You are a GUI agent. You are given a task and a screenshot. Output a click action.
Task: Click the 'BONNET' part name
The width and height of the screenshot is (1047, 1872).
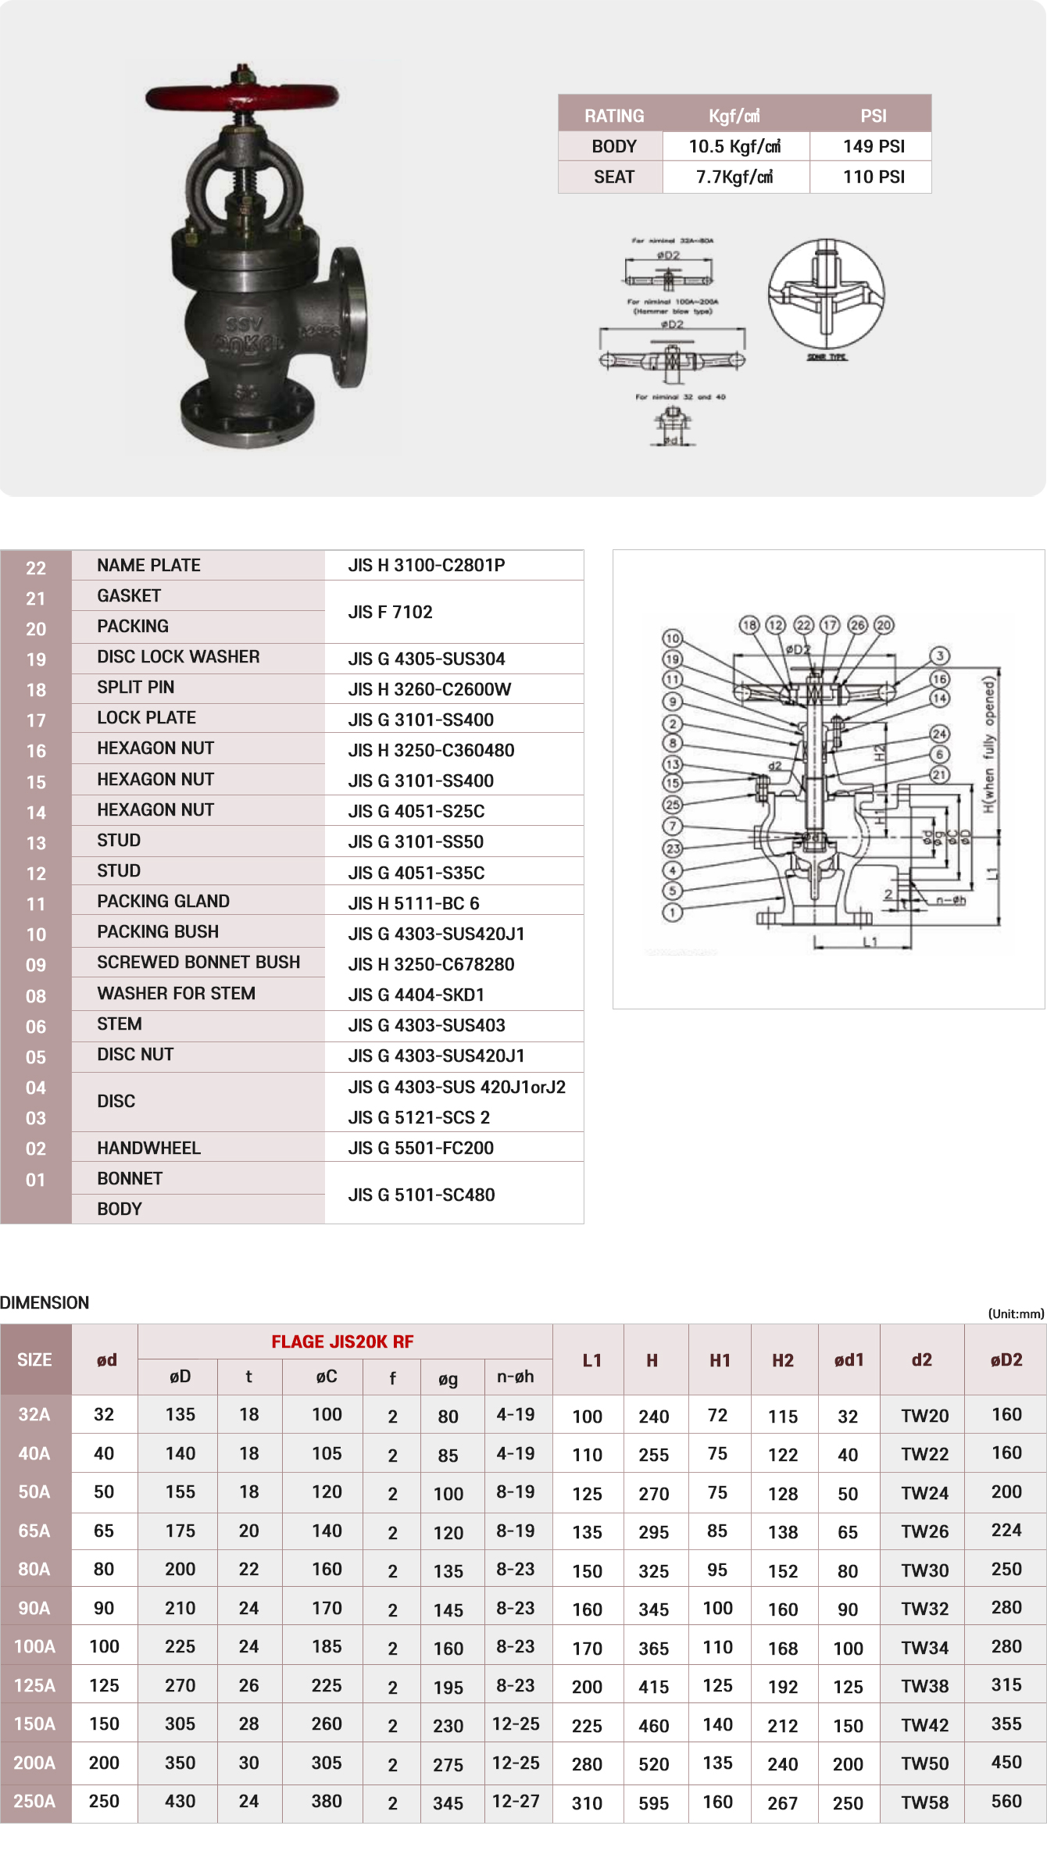point(130,1178)
